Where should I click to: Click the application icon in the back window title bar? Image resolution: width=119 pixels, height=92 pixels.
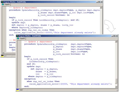click(x=2, y=2)
